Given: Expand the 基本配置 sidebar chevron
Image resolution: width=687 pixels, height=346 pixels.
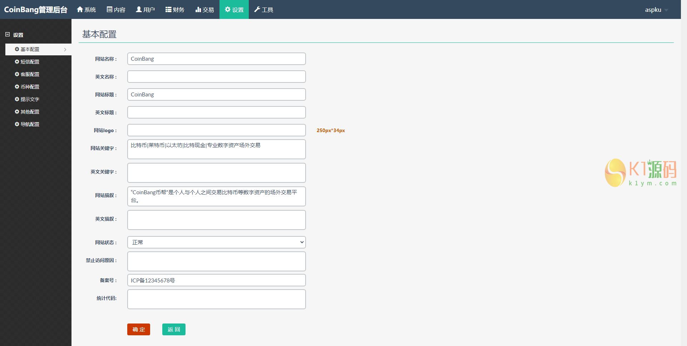Looking at the screenshot, I should 65,50.
